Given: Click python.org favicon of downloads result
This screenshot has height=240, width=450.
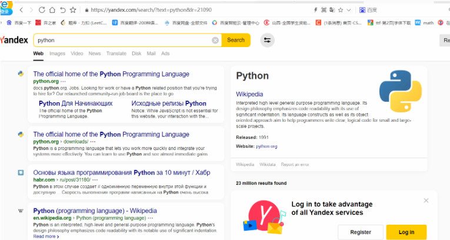Looking at the screenshot, I should pyautogui.click(x=21, y=134).
